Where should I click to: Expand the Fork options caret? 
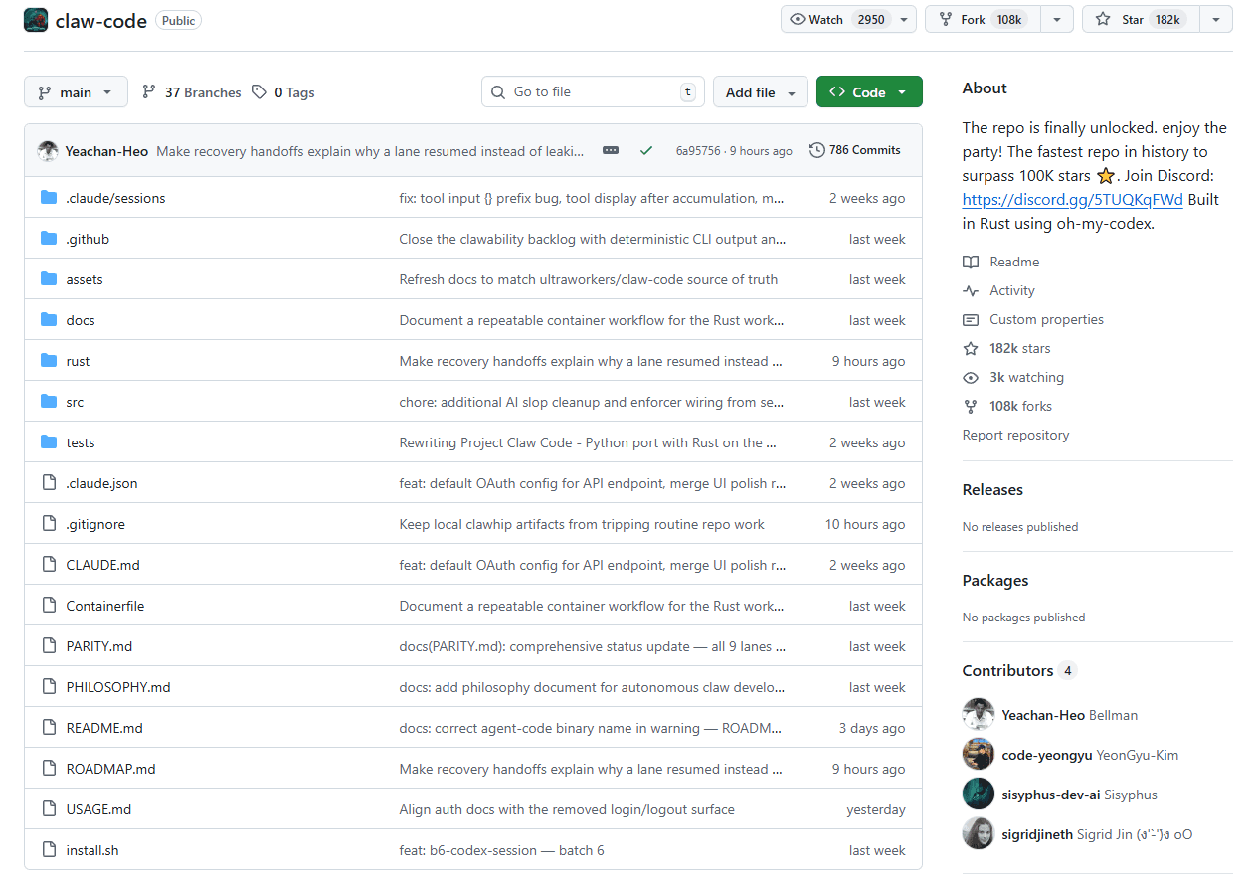1057,19
